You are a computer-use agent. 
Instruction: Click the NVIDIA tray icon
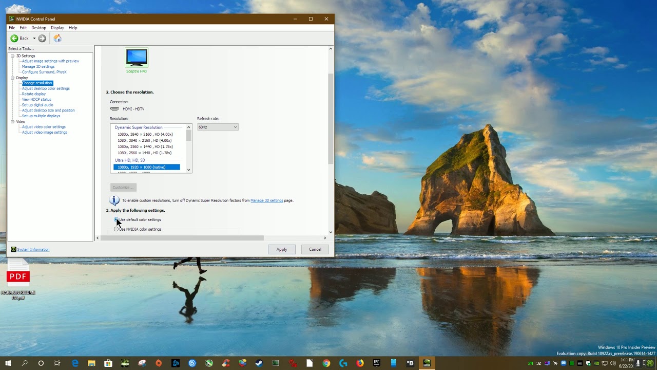point(596,363)
